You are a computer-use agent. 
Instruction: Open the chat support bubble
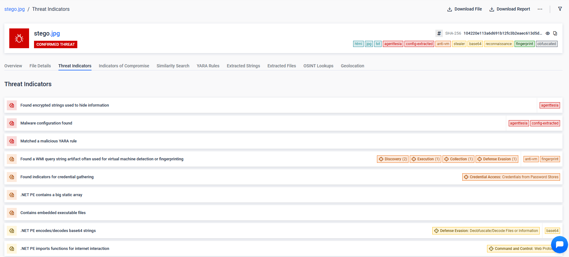tap(559, 245)
